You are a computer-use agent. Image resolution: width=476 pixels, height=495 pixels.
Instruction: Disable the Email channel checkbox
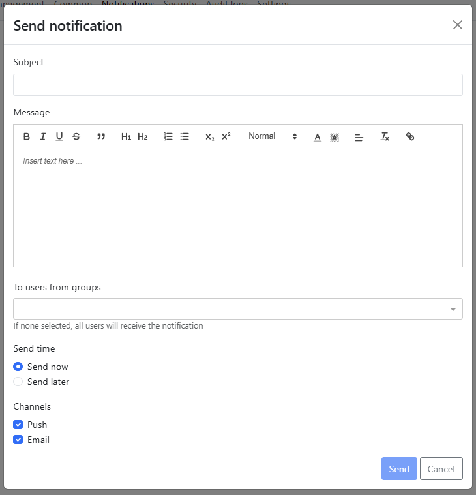point(18,440)
